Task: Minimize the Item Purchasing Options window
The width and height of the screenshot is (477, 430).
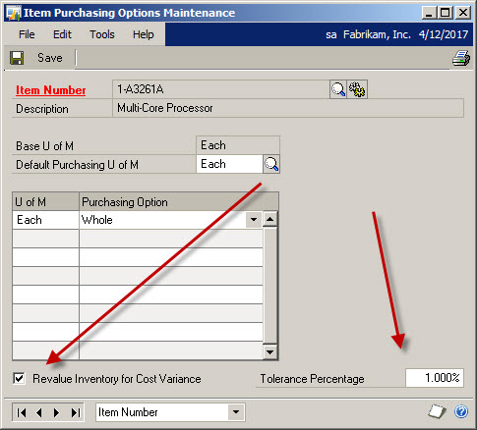Action: [x=429, y=13]
